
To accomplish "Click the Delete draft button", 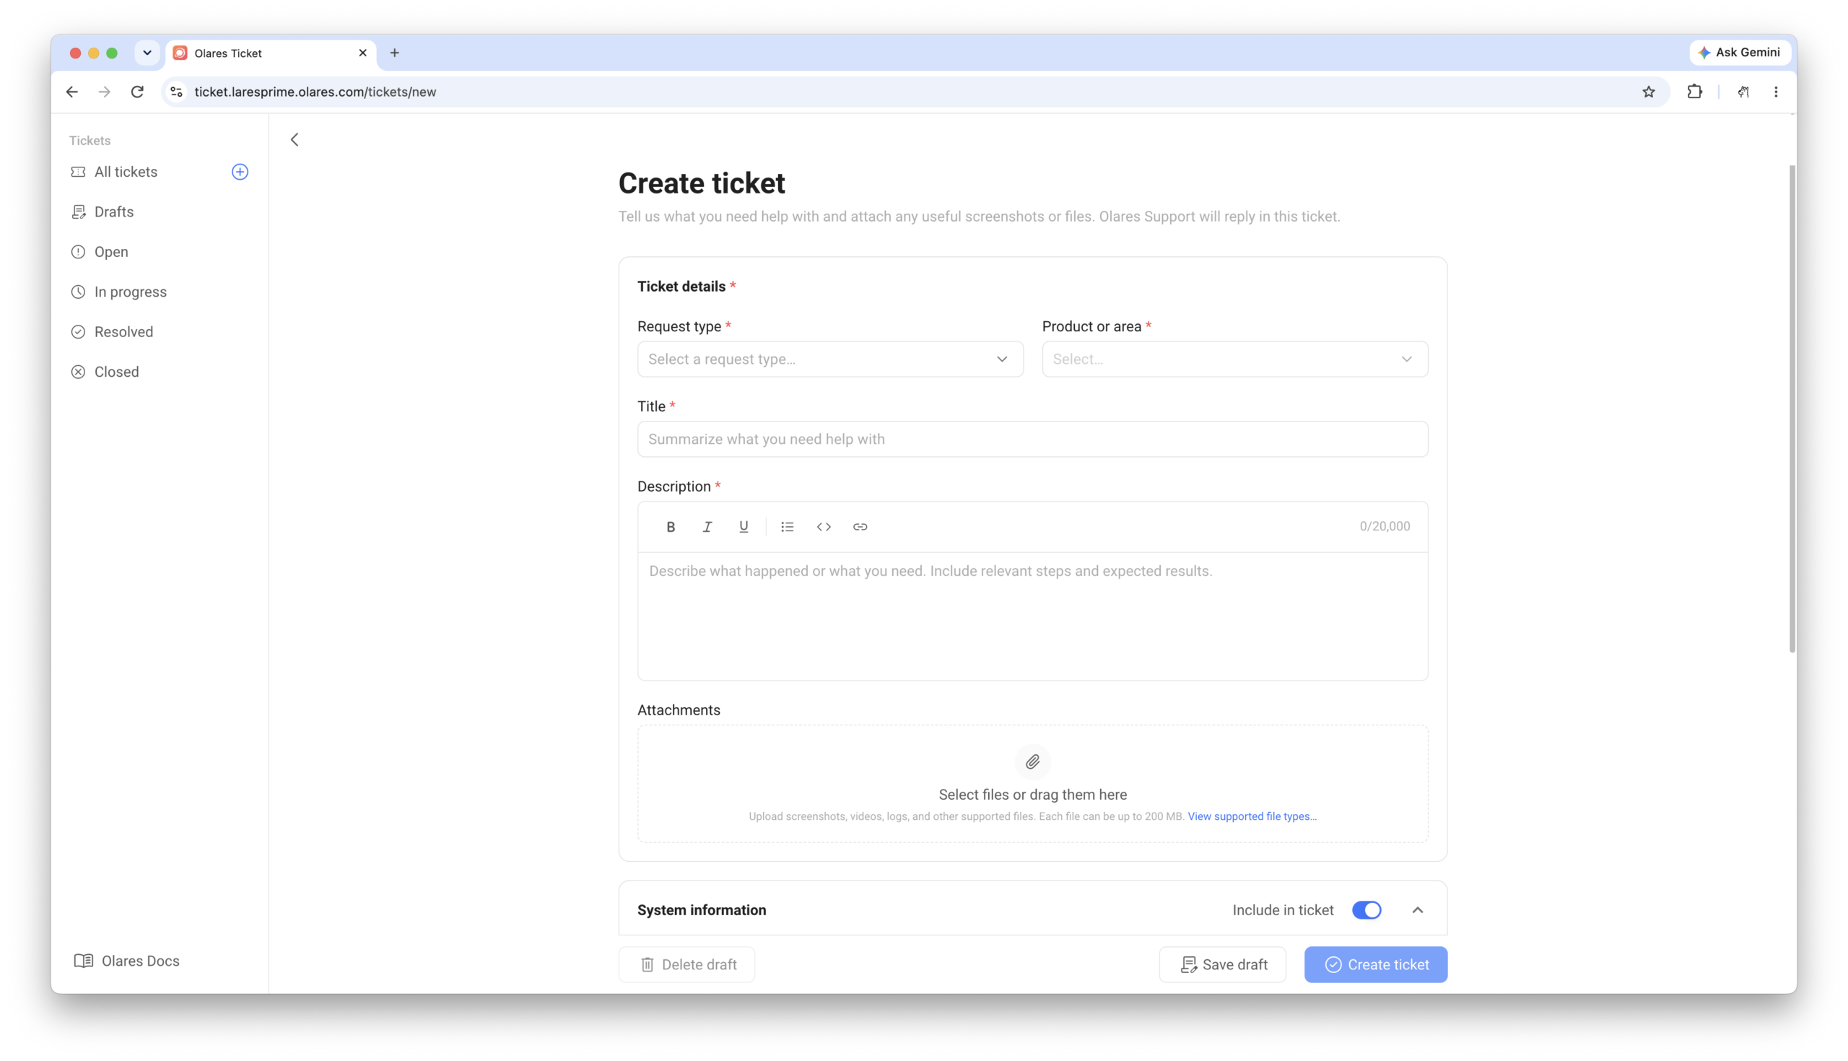I will pos(687,965).
